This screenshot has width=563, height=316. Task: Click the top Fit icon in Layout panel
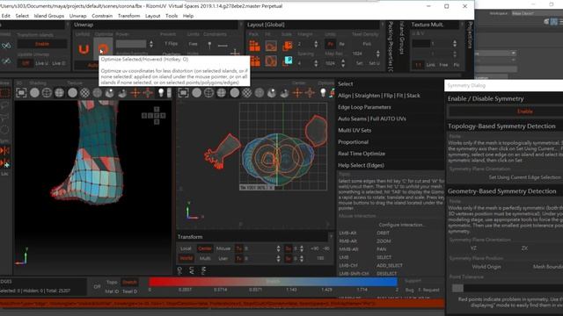point(271,46)
